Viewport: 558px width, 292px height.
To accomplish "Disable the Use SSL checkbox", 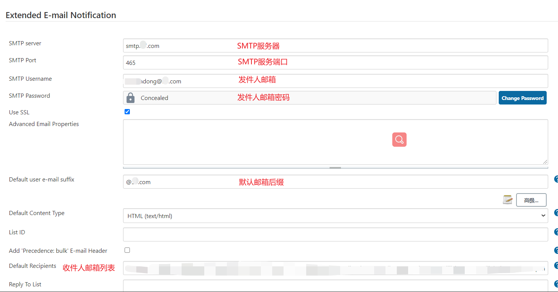I will [x=127, y=111].
